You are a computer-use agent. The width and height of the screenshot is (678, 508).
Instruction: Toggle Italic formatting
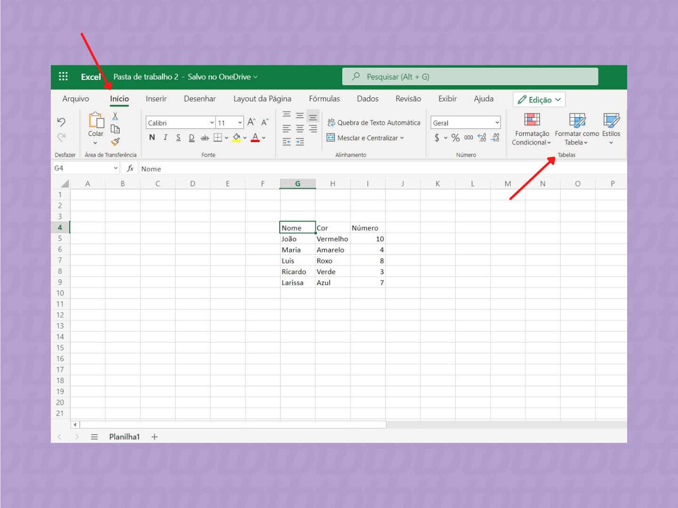tap(165, 138)
